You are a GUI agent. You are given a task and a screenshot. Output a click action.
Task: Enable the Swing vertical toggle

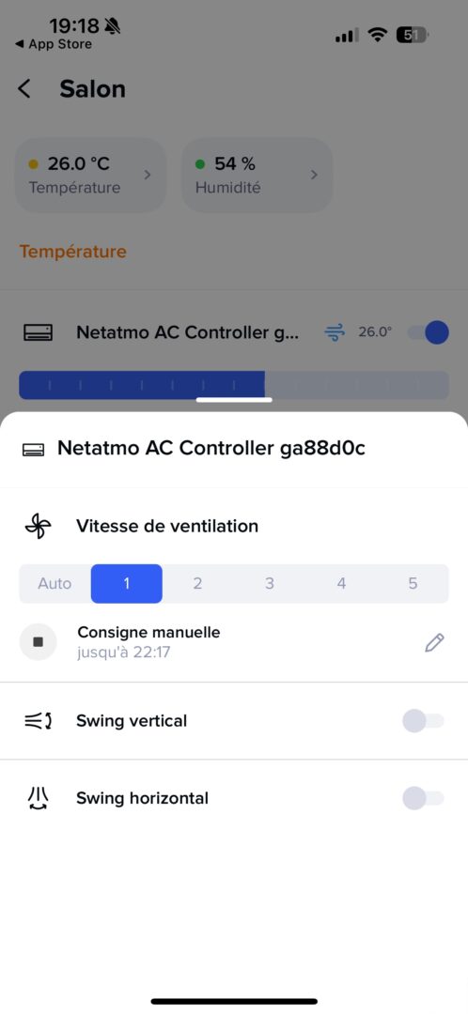coord(423,720)
